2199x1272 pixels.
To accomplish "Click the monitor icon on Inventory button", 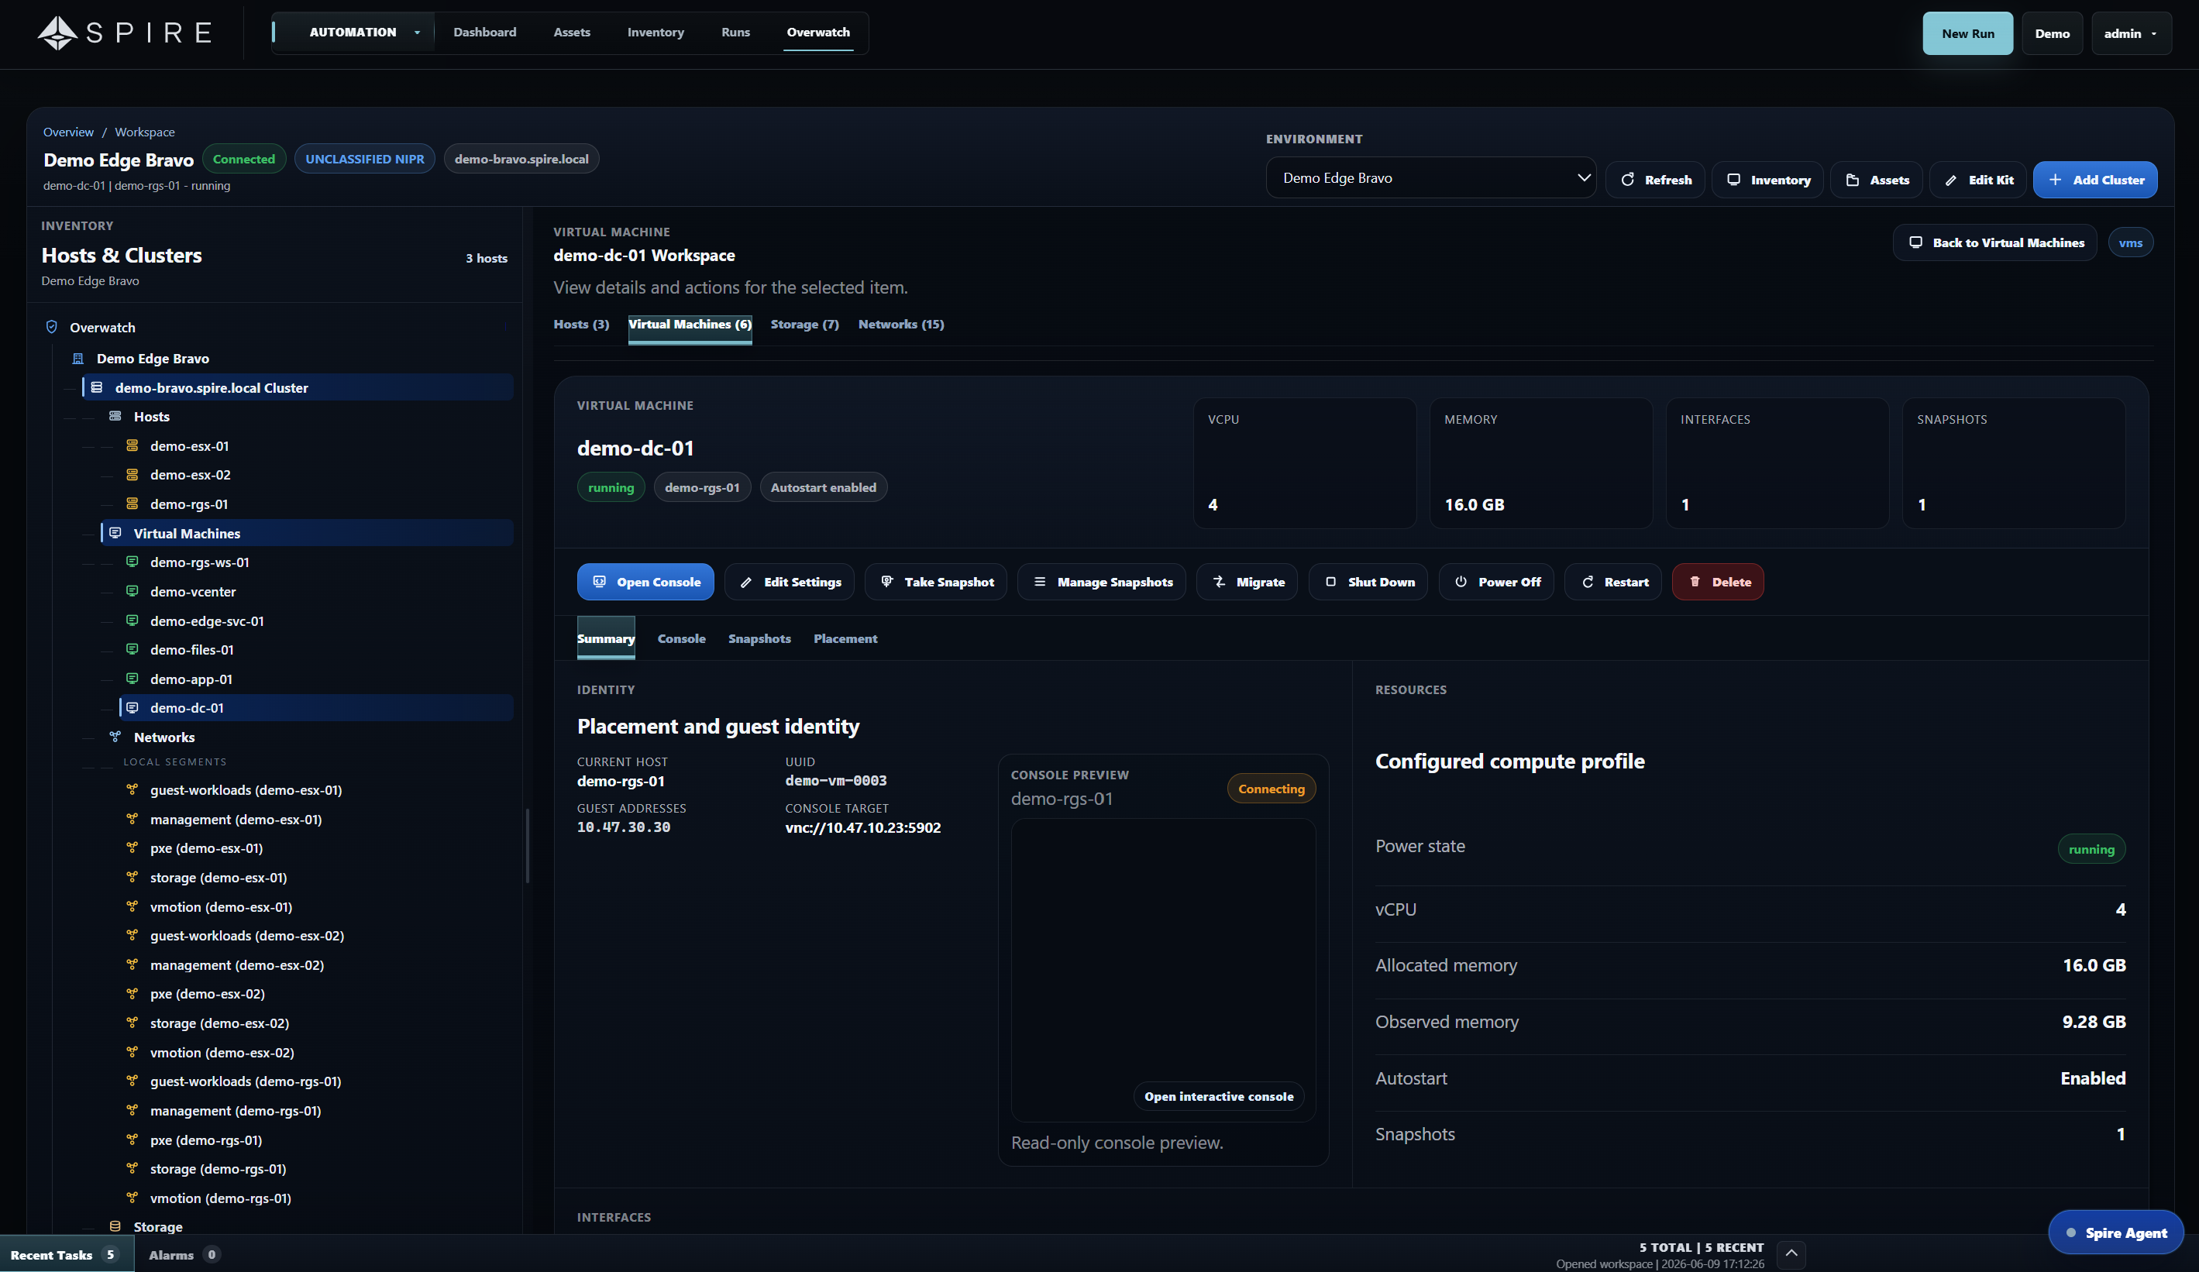I will [1734, 180].
